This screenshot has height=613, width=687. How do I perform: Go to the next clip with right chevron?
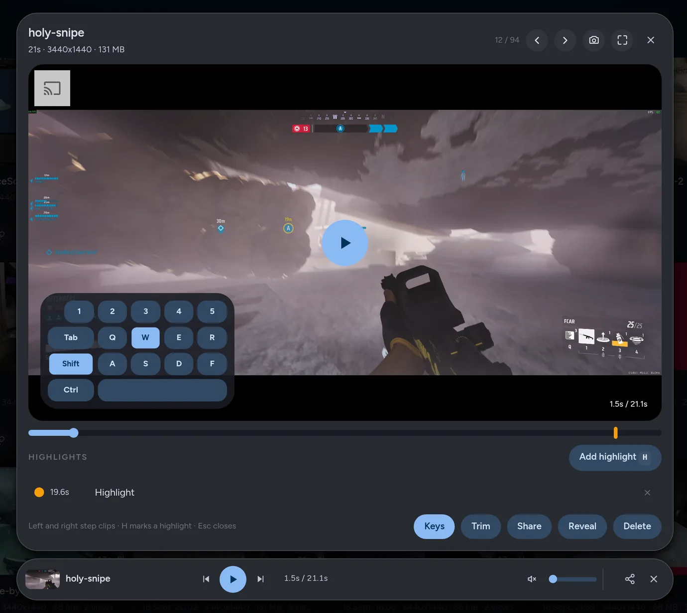(x=565, y=40)
